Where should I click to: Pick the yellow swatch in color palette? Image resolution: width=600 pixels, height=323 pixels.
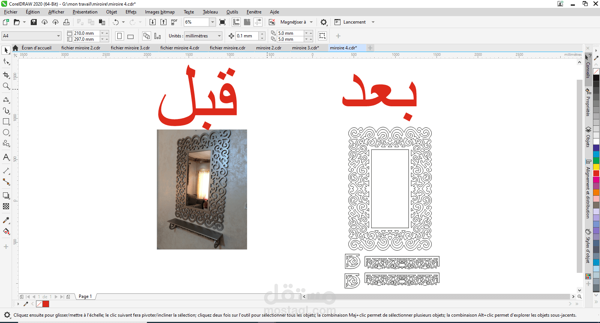[x=596, y=167]
